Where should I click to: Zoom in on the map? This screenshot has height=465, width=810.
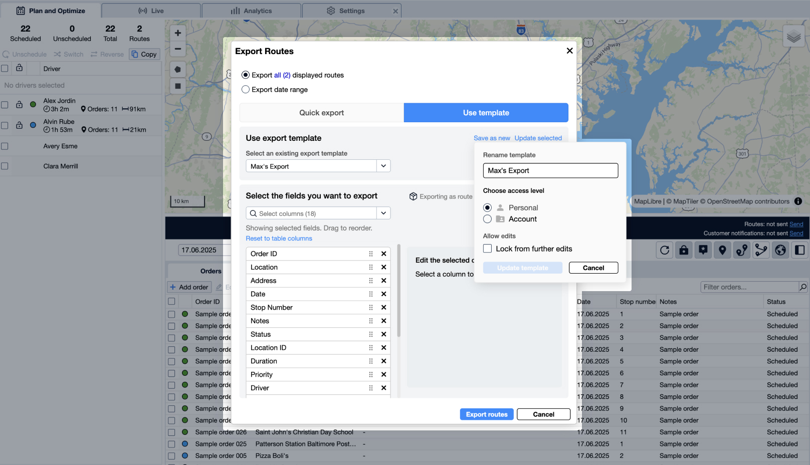pyautogui.click(x=177, y=33)
